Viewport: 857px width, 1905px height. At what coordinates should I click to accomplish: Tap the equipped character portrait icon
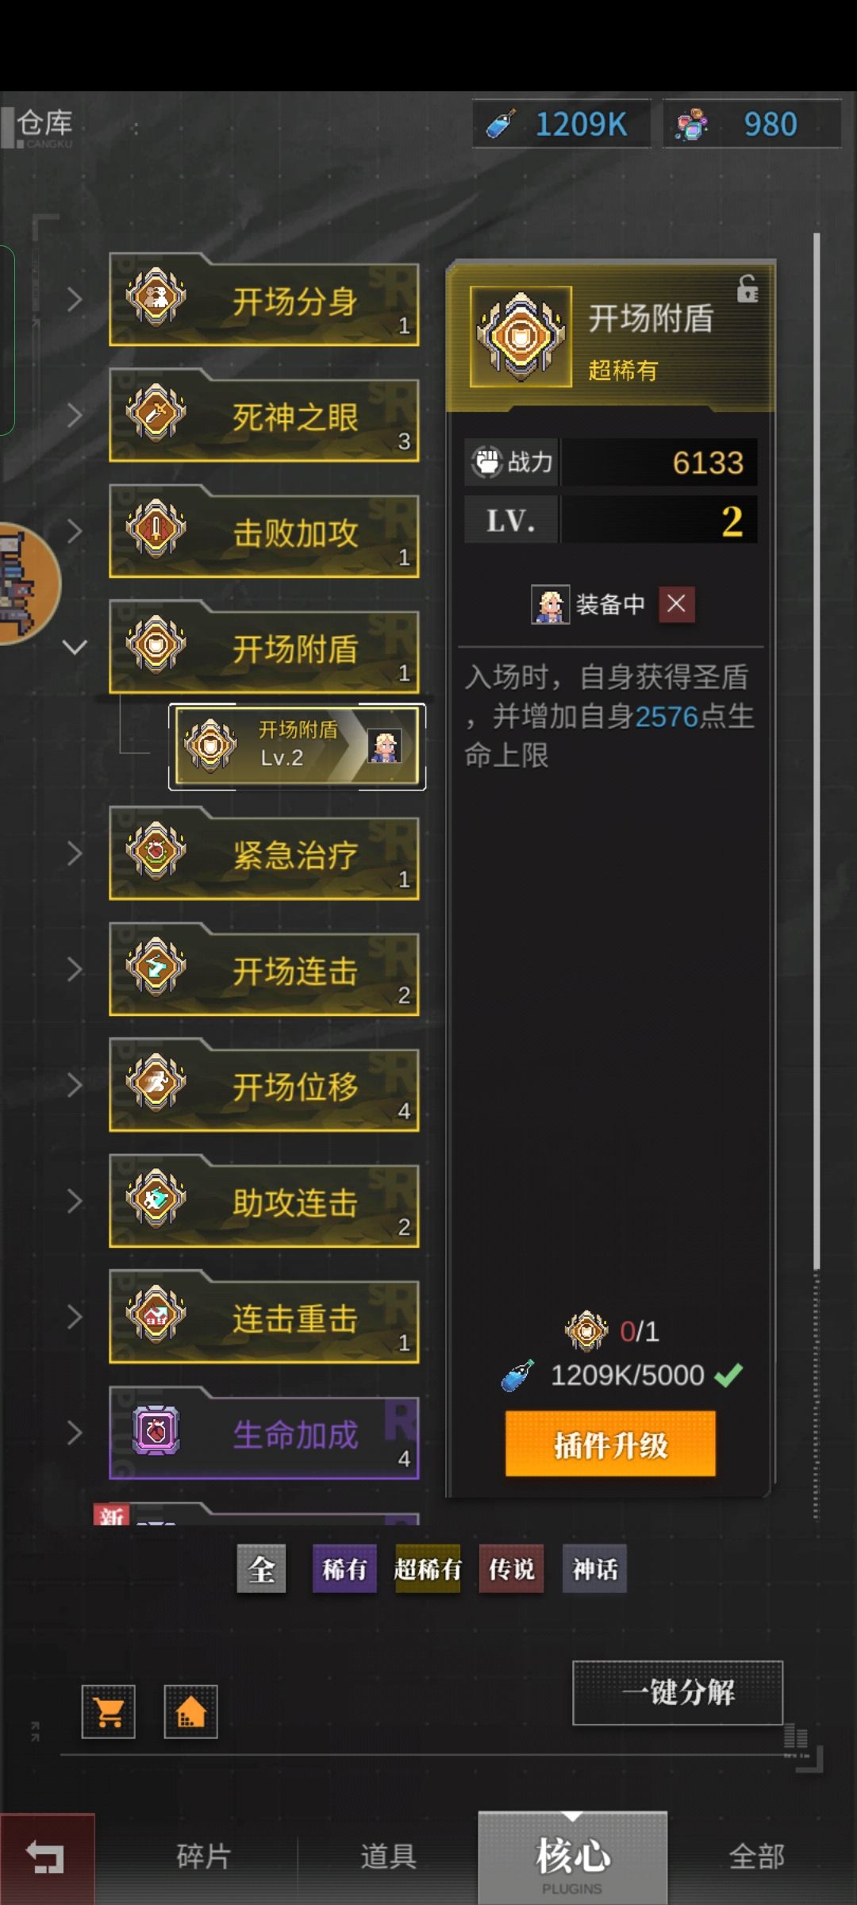pyautogui.click(x=550, y=605)
